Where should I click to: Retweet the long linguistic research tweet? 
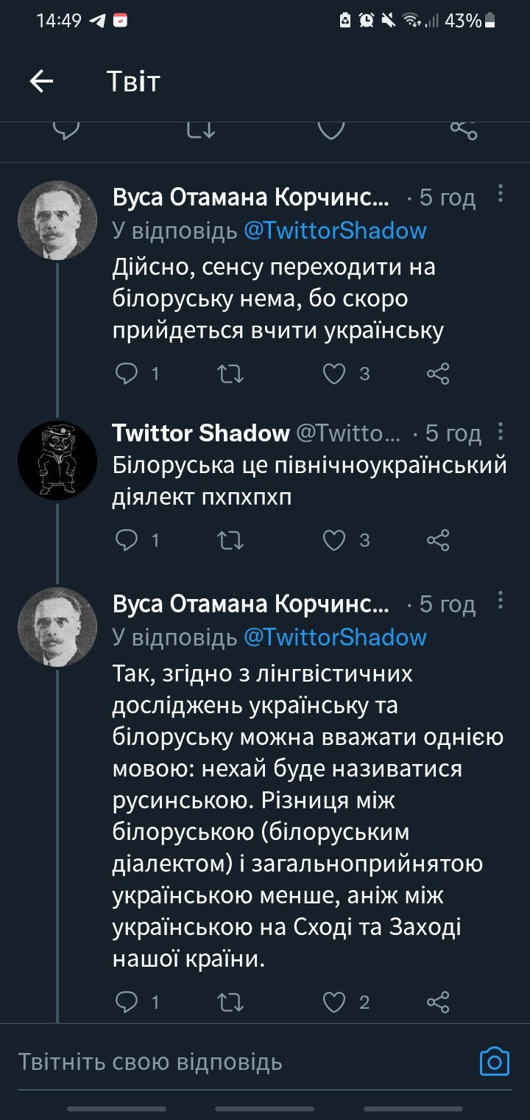pyautogui.click(x=231, y=1002)
